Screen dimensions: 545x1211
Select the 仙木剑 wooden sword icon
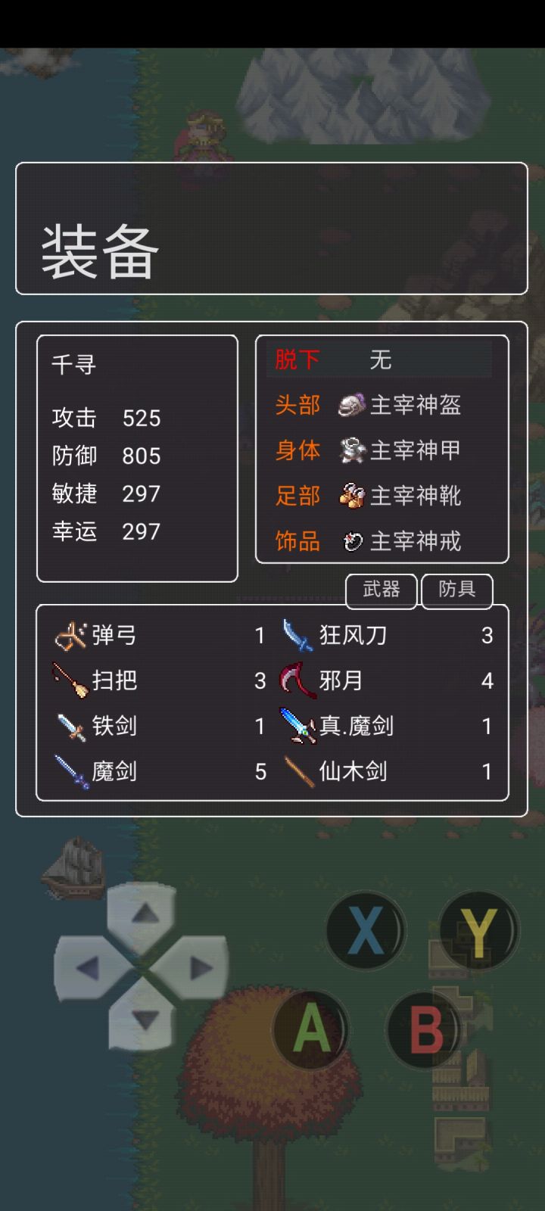pos(298,772)
